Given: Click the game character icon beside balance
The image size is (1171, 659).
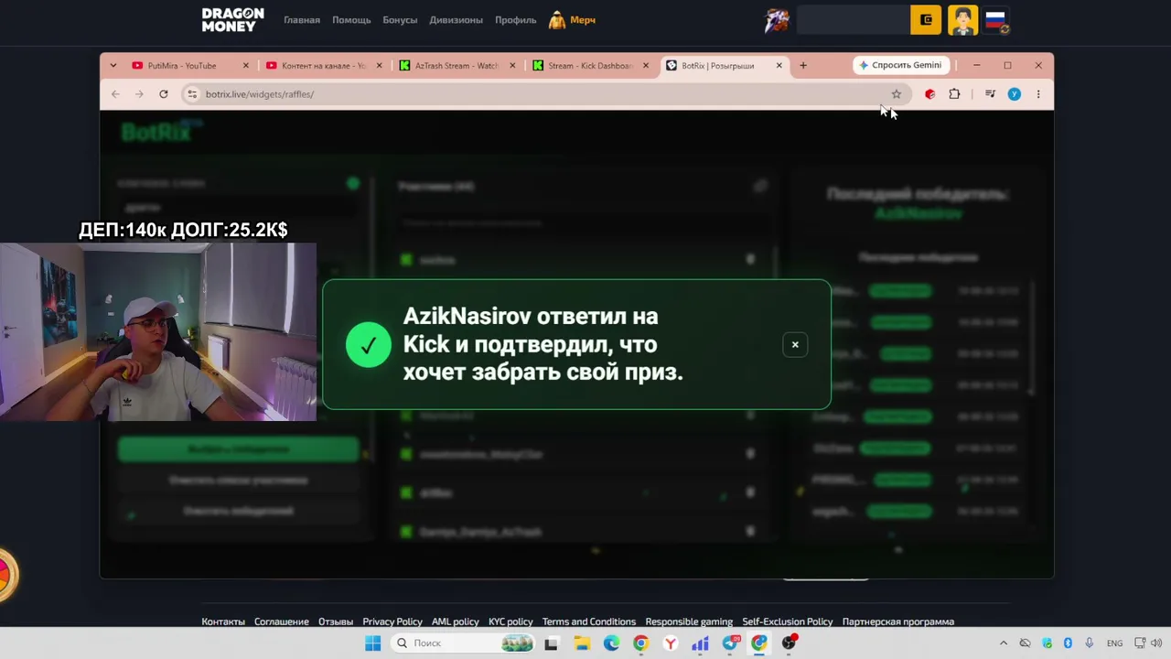Looking at the screenshot, I should click(777, 20).
